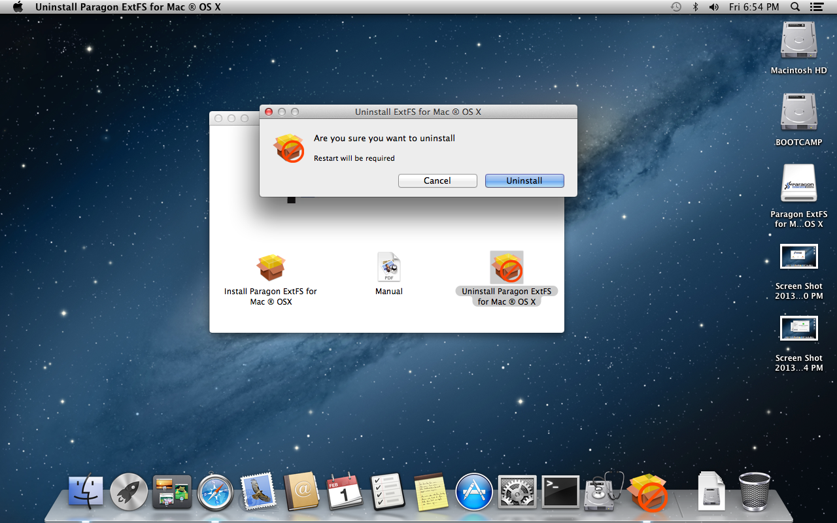
Task: Open Spotlight search magnifier
Action: (x=795, y=7)
